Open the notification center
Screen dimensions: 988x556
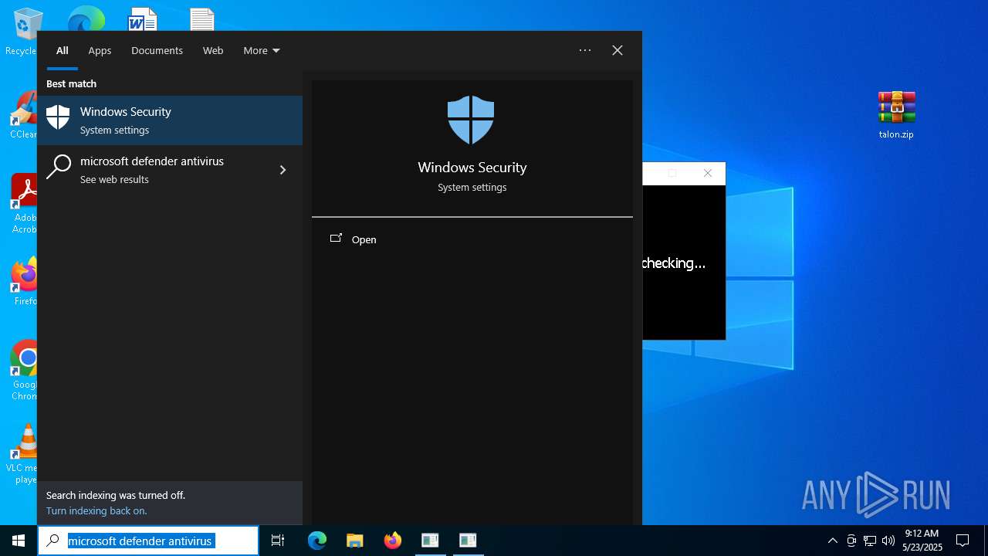(x=963, y=541)
